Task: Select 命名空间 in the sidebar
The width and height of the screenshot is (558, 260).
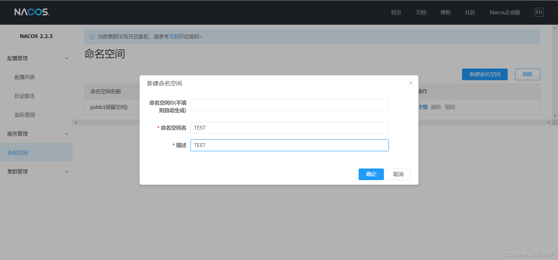Action: 36,152
